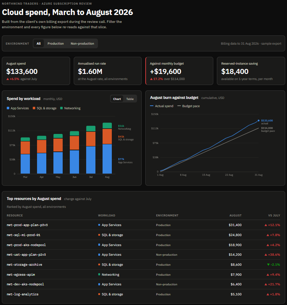
Task: Select resource nwt-prod-aks-nodepool
Action: click(x=26, y=245)
